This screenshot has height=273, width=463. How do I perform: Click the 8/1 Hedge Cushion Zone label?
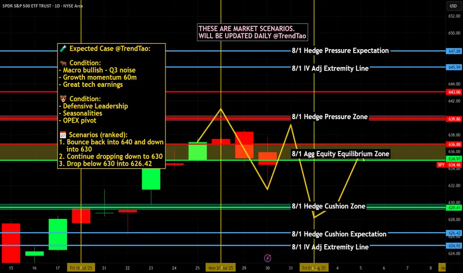[x=328, y=206]
